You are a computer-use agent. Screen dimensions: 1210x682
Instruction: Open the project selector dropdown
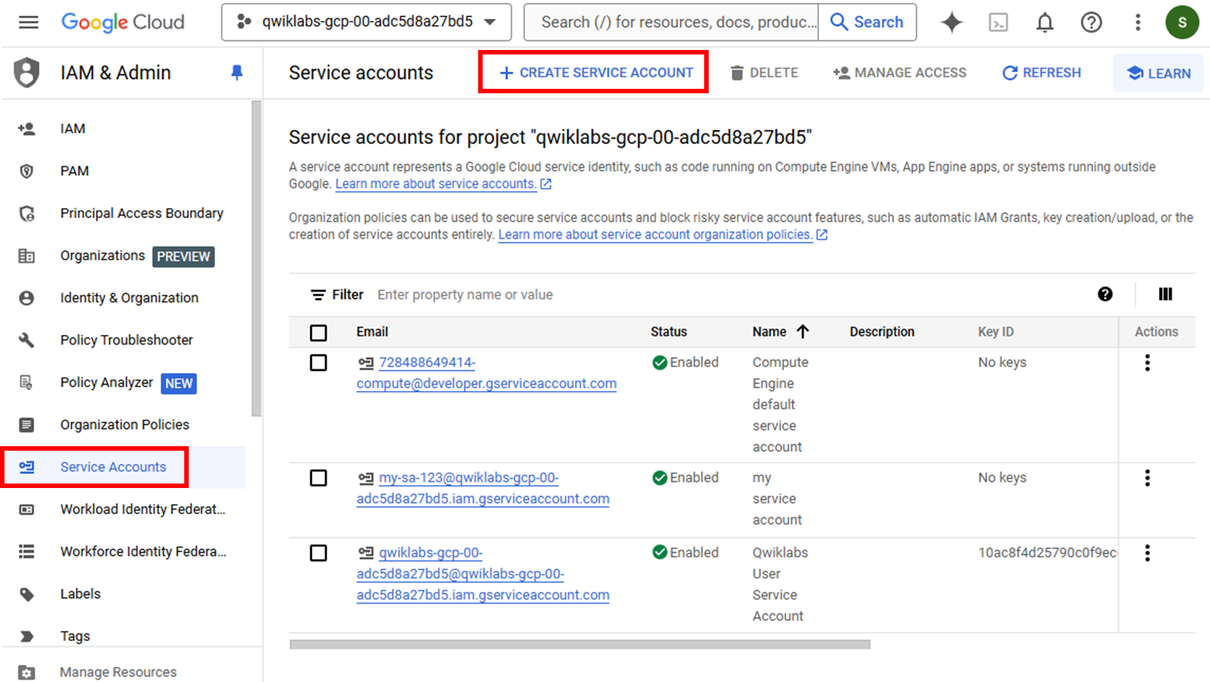point(366,22)
